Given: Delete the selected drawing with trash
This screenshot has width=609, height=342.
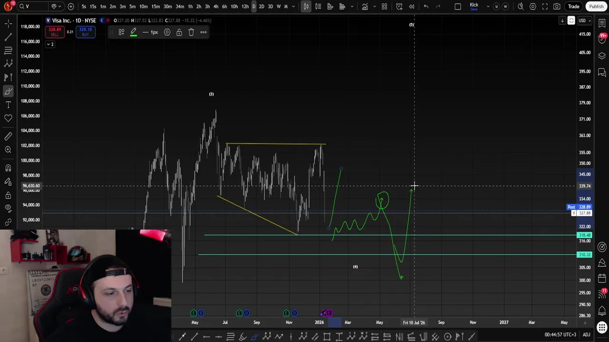Looking at the screenshot, I should coord(191,32).
